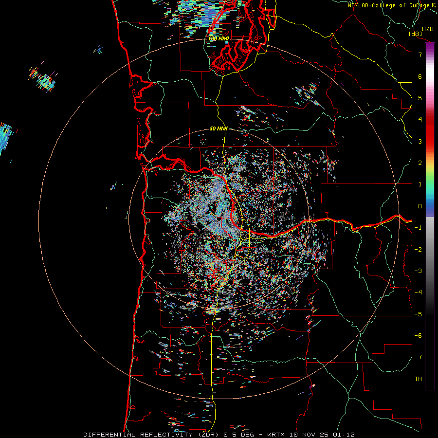
Task: Click the -3 value on color scale
Action: tap(418, 271)
